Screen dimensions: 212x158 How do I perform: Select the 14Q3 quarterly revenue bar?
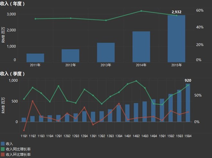pyautogui.click(x=145, y=112)
